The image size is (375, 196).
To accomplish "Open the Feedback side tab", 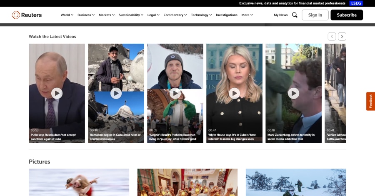I will click(370, 101).
